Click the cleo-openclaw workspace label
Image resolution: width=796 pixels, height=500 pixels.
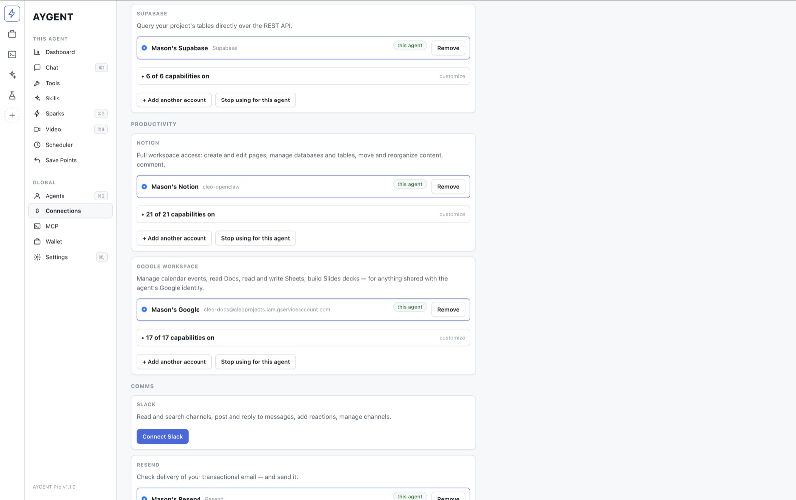221,187
